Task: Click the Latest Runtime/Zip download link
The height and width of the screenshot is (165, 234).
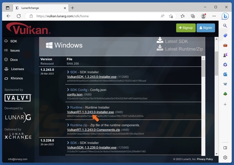Action: pos(180,49)
